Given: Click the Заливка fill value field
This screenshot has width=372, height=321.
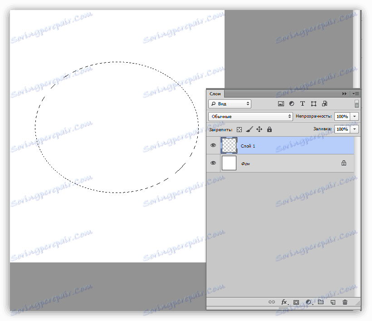Looking at the screenshot, I should 342,129.
